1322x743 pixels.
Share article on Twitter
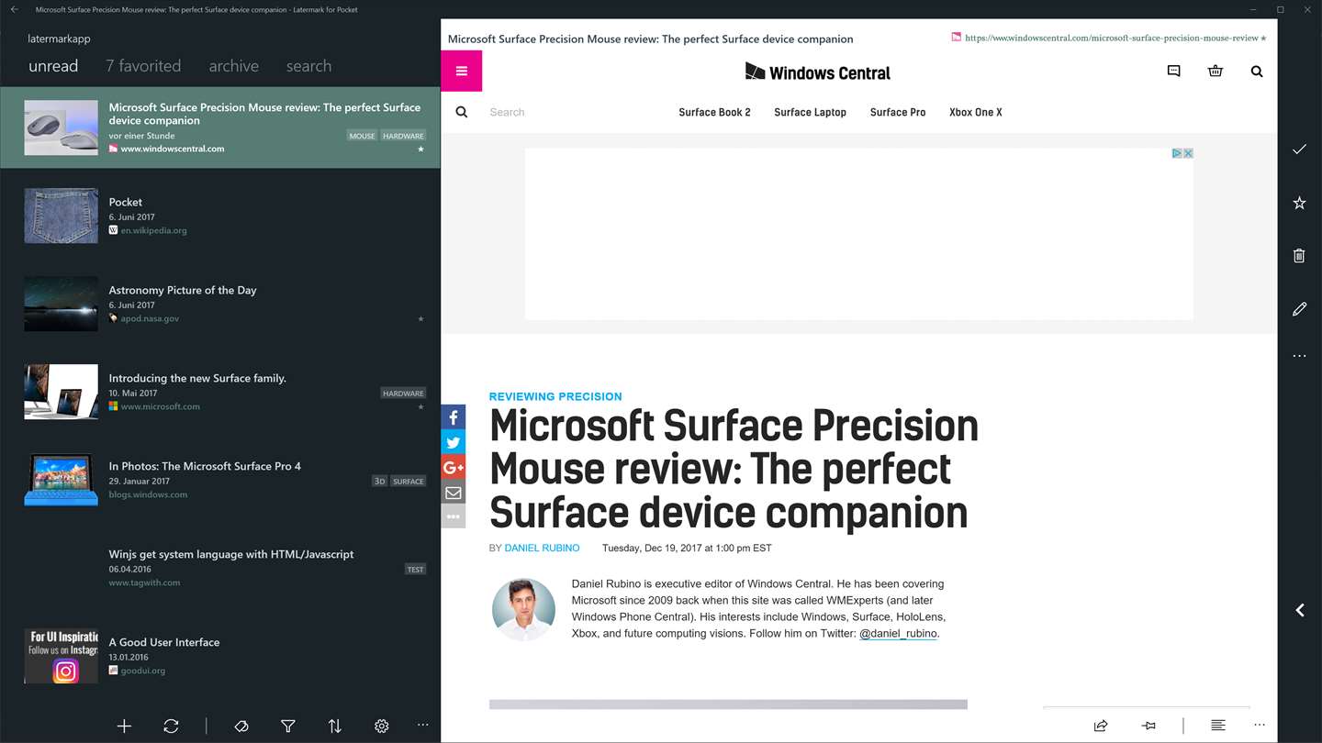[453, 442]
